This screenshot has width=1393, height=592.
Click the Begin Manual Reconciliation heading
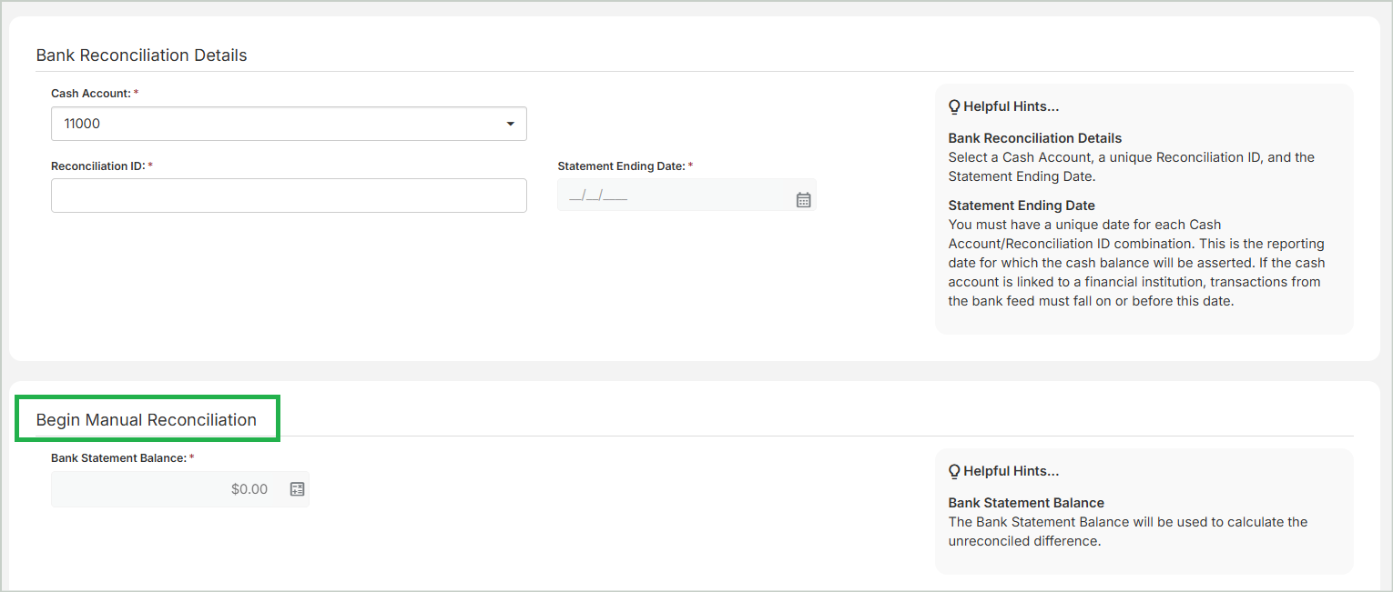coord(147,420)
